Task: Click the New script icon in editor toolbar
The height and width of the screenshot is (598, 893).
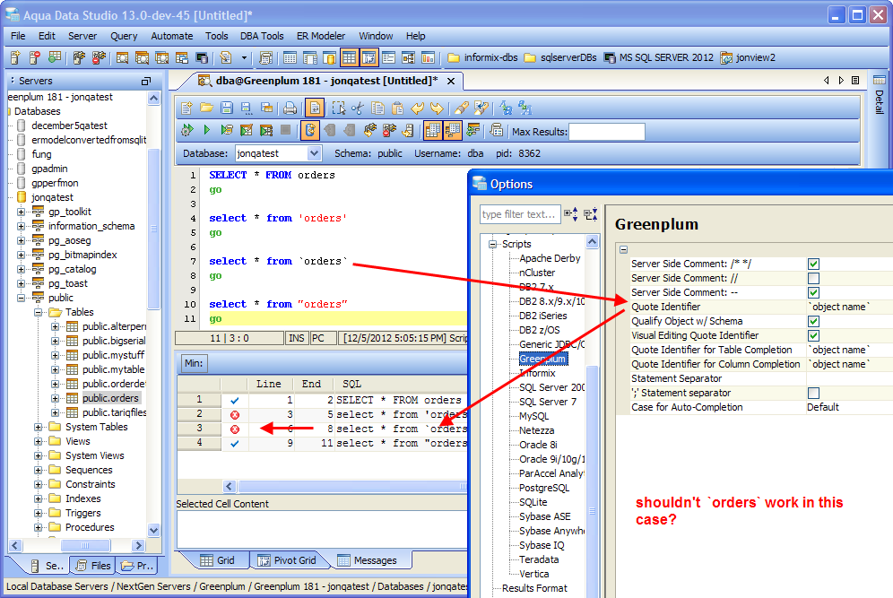Action: pos(186,108)
